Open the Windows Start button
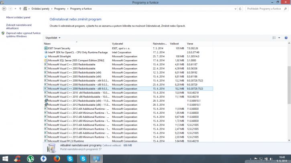This screenshot has height=163, width=291. [x=5, y=159]
